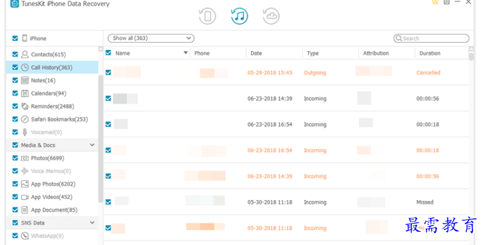The image size is (482, 245).
Task: Sort by the Attribution column header
Action: (x=376, y=53)
